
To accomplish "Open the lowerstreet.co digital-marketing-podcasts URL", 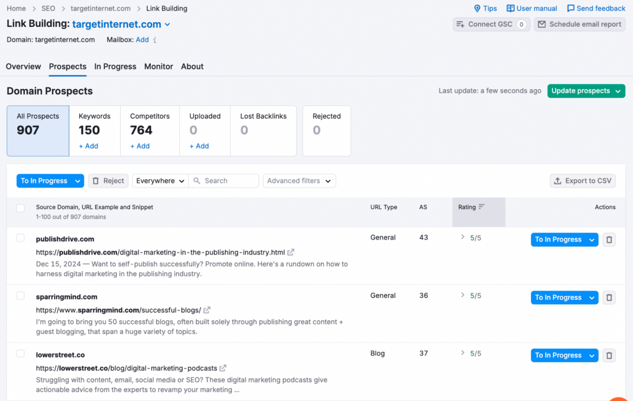I will (127, 368).
